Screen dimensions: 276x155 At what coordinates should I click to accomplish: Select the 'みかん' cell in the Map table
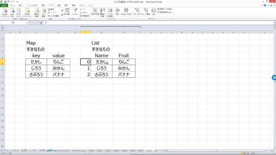point(59,68)
